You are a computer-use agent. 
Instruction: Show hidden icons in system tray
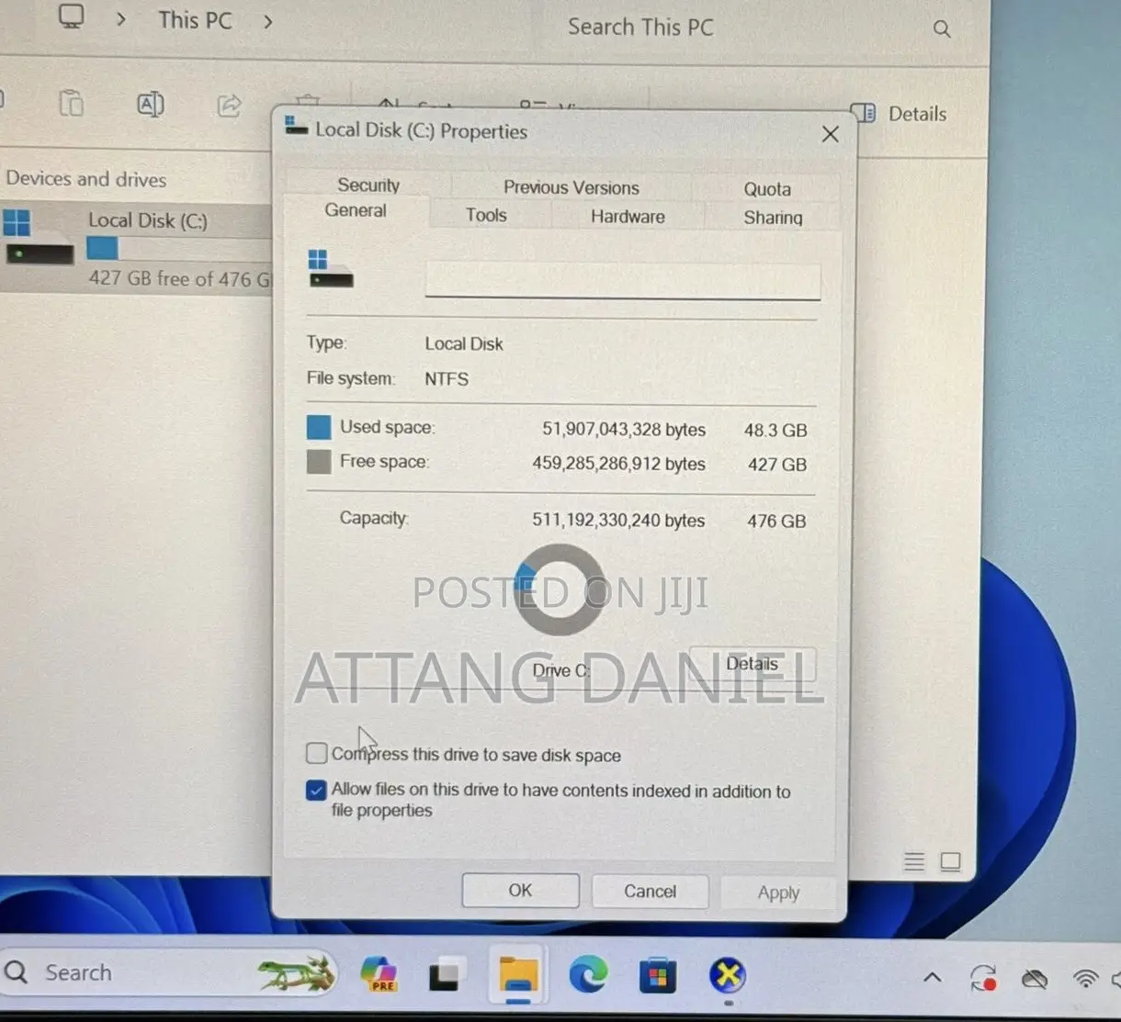932,977
